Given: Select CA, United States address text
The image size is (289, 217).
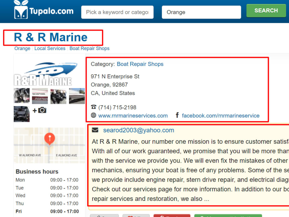Looking at the screenshot, I should coord(113,93).
